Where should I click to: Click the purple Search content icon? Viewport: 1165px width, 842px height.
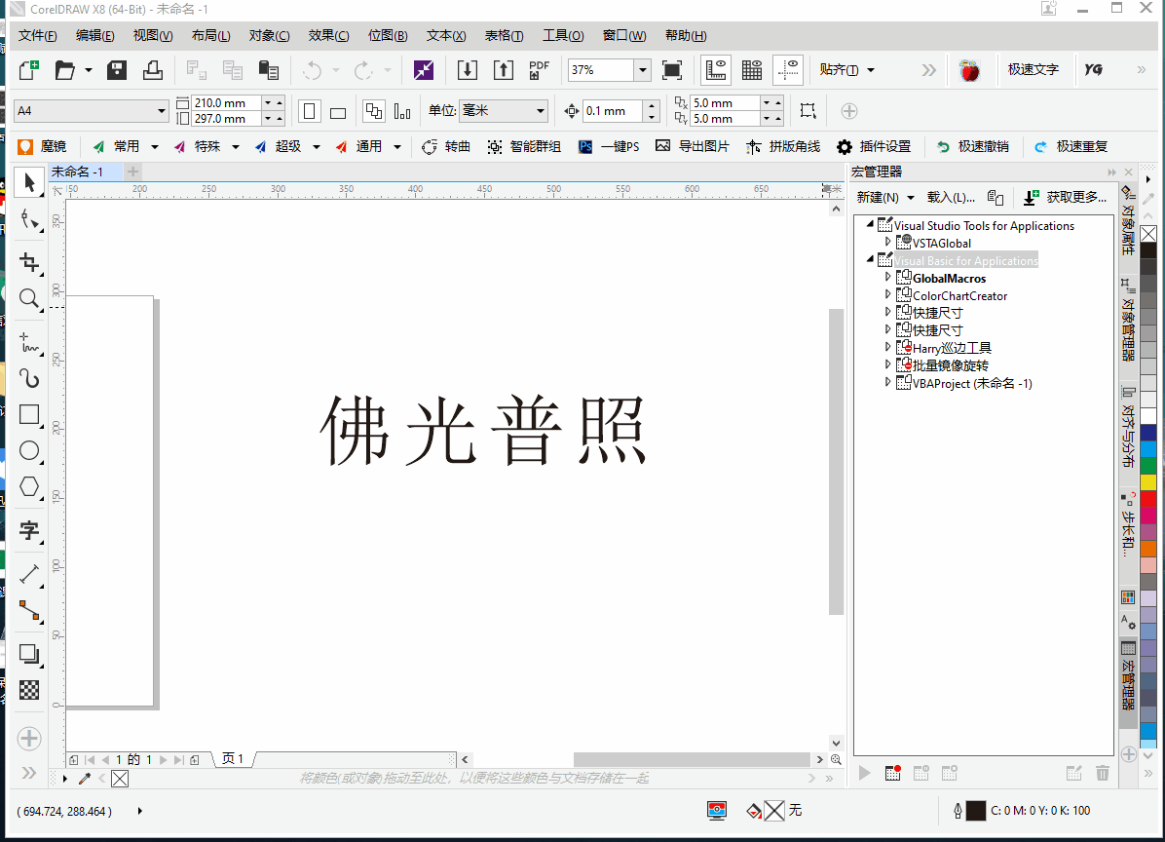pyautogui.click(x=424, y=70)
